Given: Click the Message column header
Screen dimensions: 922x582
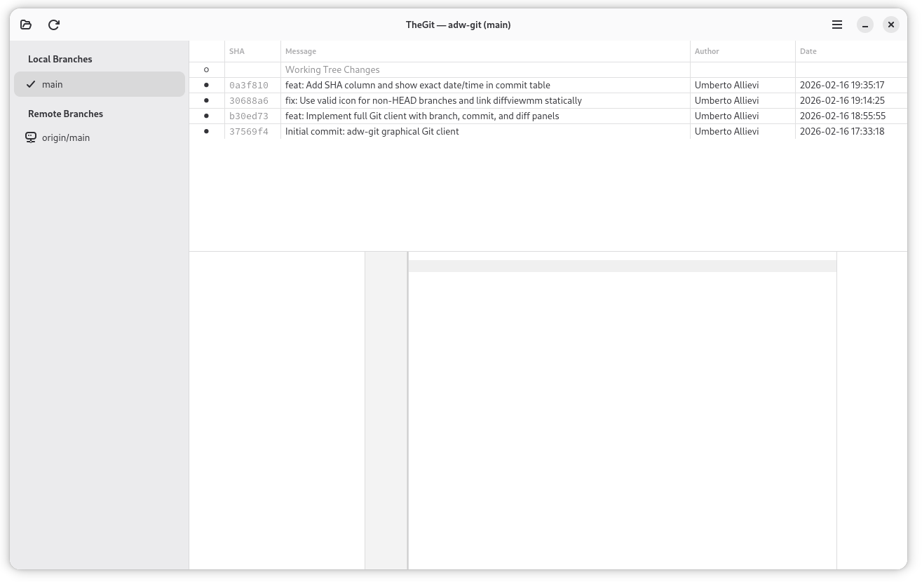Looking at the screenshot, I should (301, 51).
